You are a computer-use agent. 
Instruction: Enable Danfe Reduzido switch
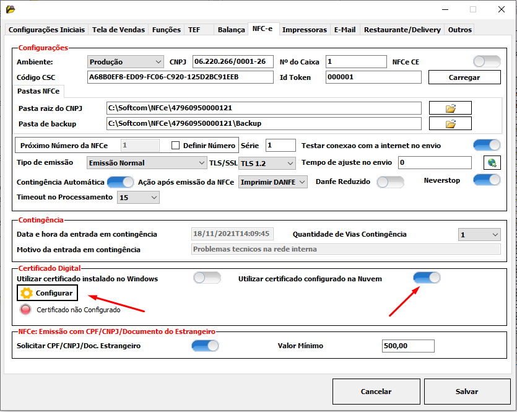390,182
